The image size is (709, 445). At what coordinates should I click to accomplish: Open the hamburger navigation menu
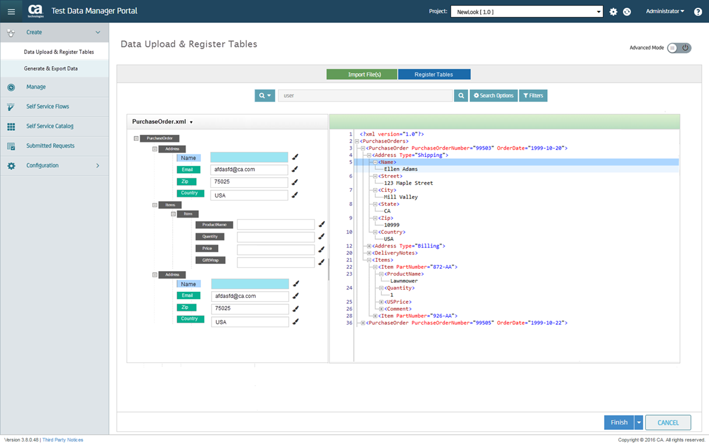click(11, 11)
